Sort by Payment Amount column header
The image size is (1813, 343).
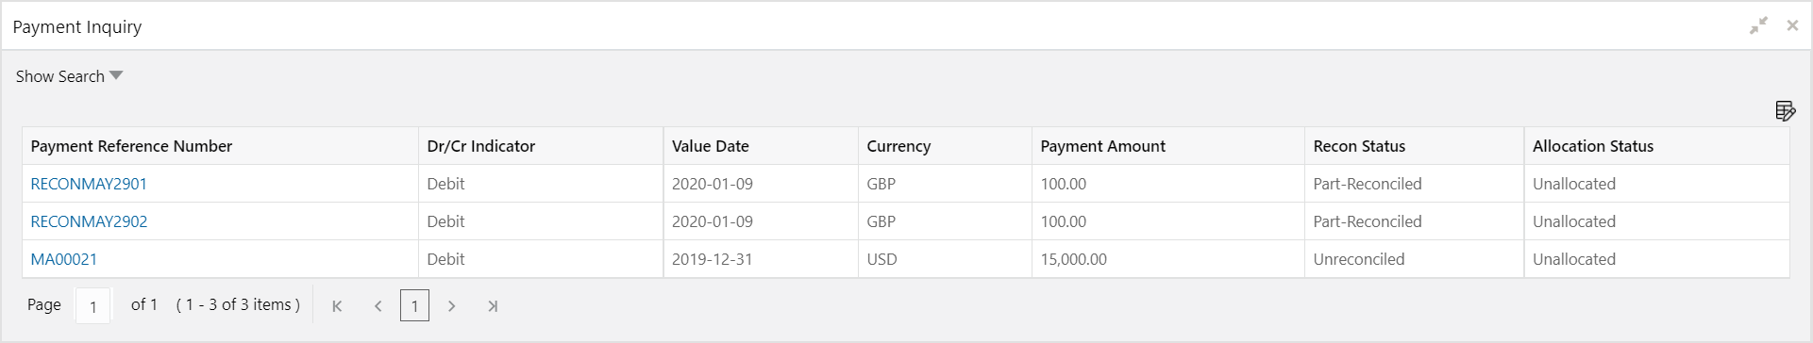(1102, 146)
